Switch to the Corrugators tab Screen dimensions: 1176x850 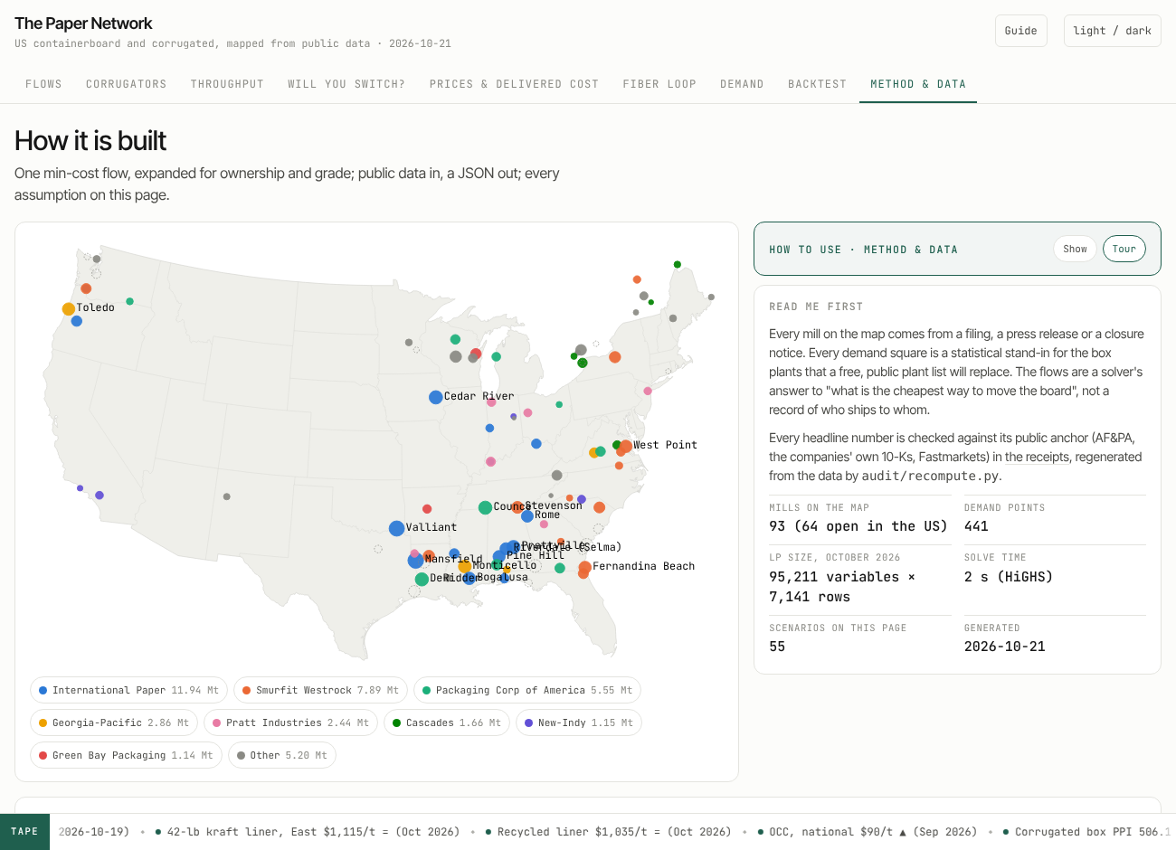[127, 84]
